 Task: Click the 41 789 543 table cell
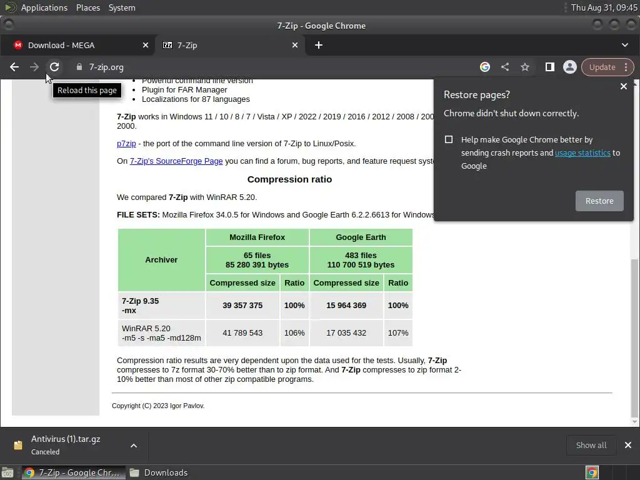(x=242, y=333)
